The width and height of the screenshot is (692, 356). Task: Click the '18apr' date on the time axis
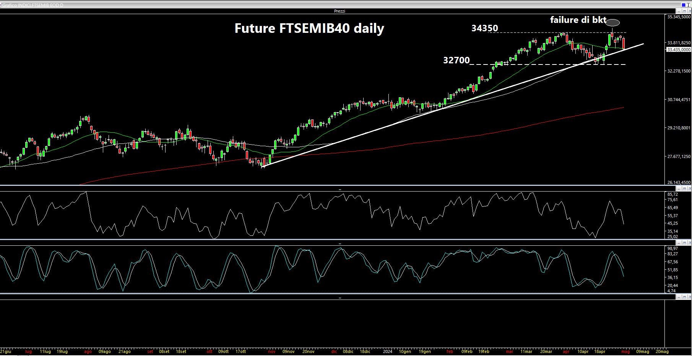[600, 351]
